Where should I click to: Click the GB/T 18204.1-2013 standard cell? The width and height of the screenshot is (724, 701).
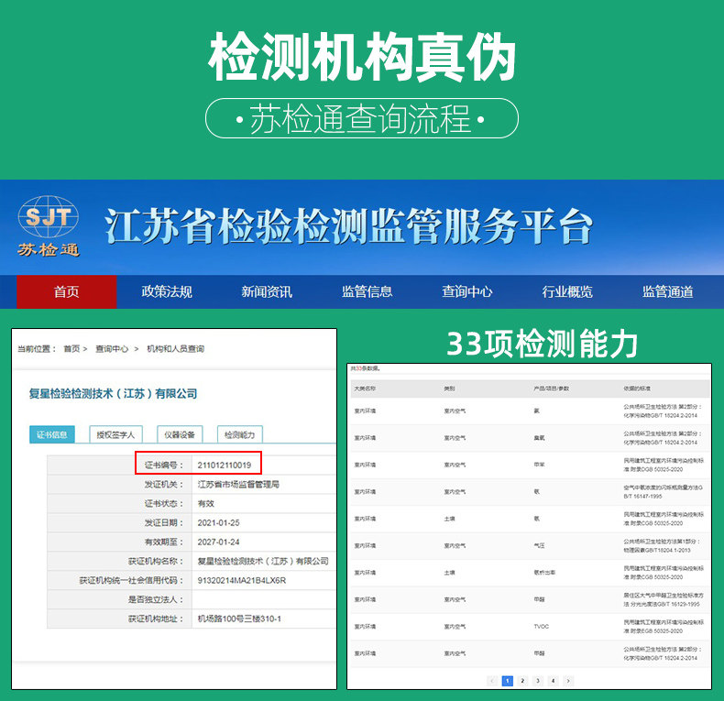[663, 545]
